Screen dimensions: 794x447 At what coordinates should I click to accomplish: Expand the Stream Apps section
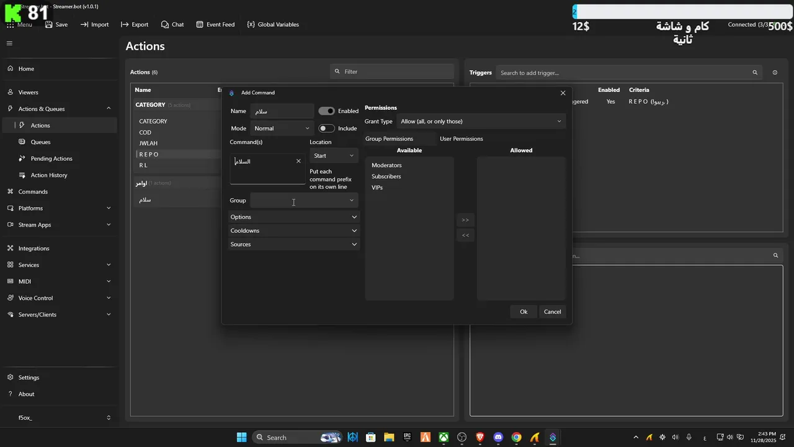coord(59,225)
